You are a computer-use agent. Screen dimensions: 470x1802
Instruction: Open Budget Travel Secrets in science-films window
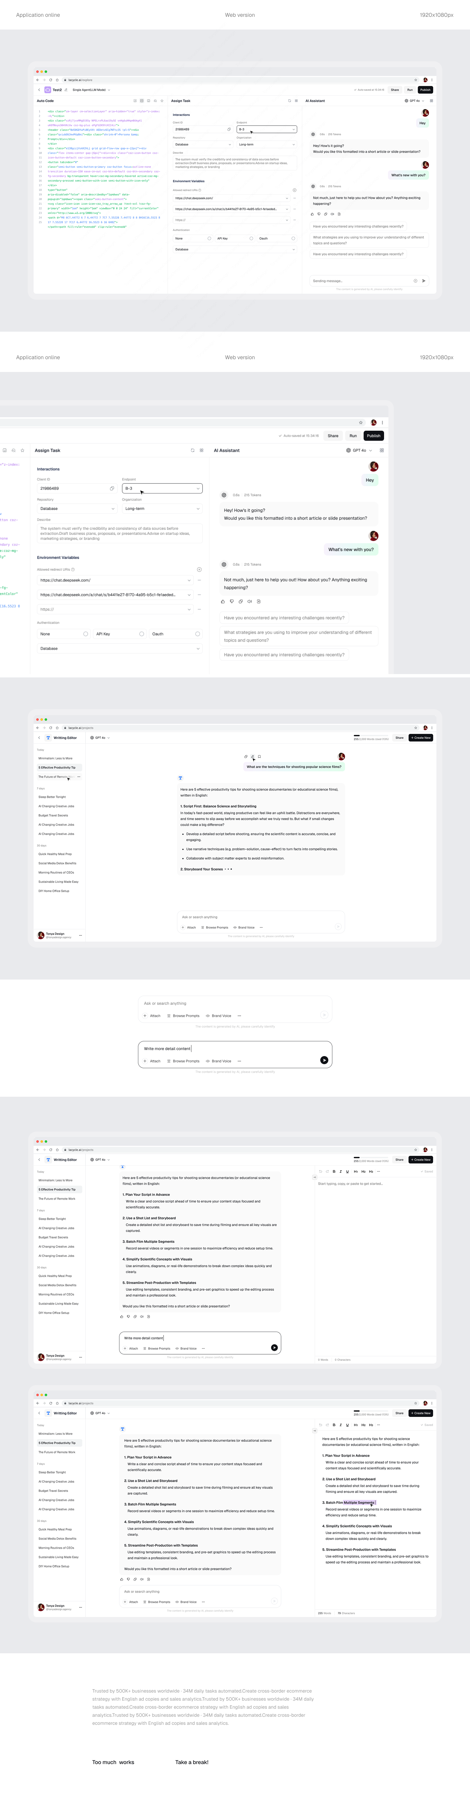click(53, 815)
